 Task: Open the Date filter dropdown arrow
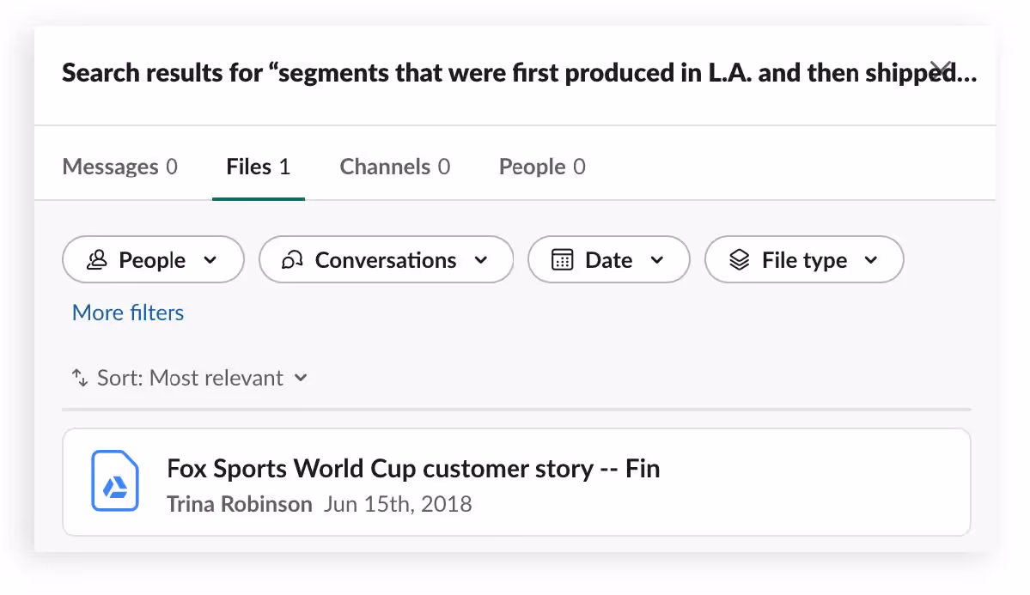point(657,260)
